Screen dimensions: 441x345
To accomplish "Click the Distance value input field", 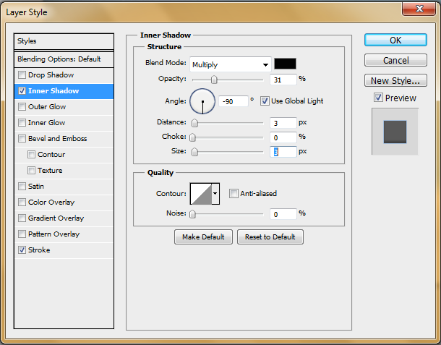I will (283, 123).
